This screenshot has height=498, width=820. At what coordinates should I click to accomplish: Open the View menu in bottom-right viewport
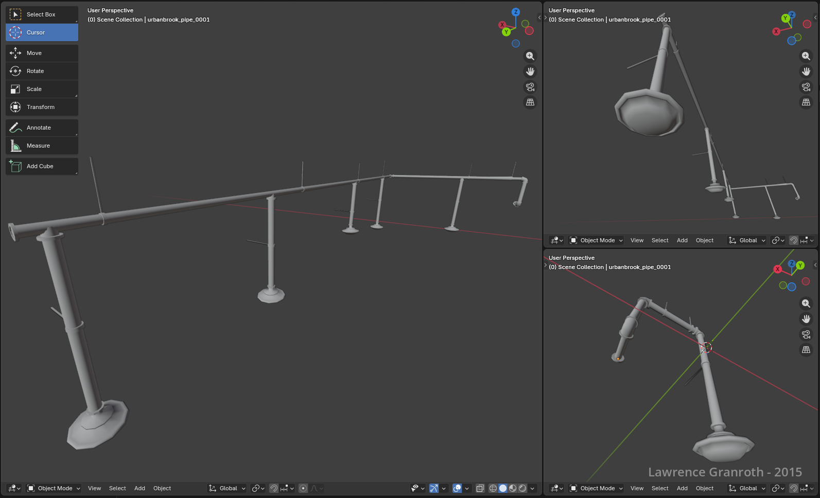tap(637, 488)
